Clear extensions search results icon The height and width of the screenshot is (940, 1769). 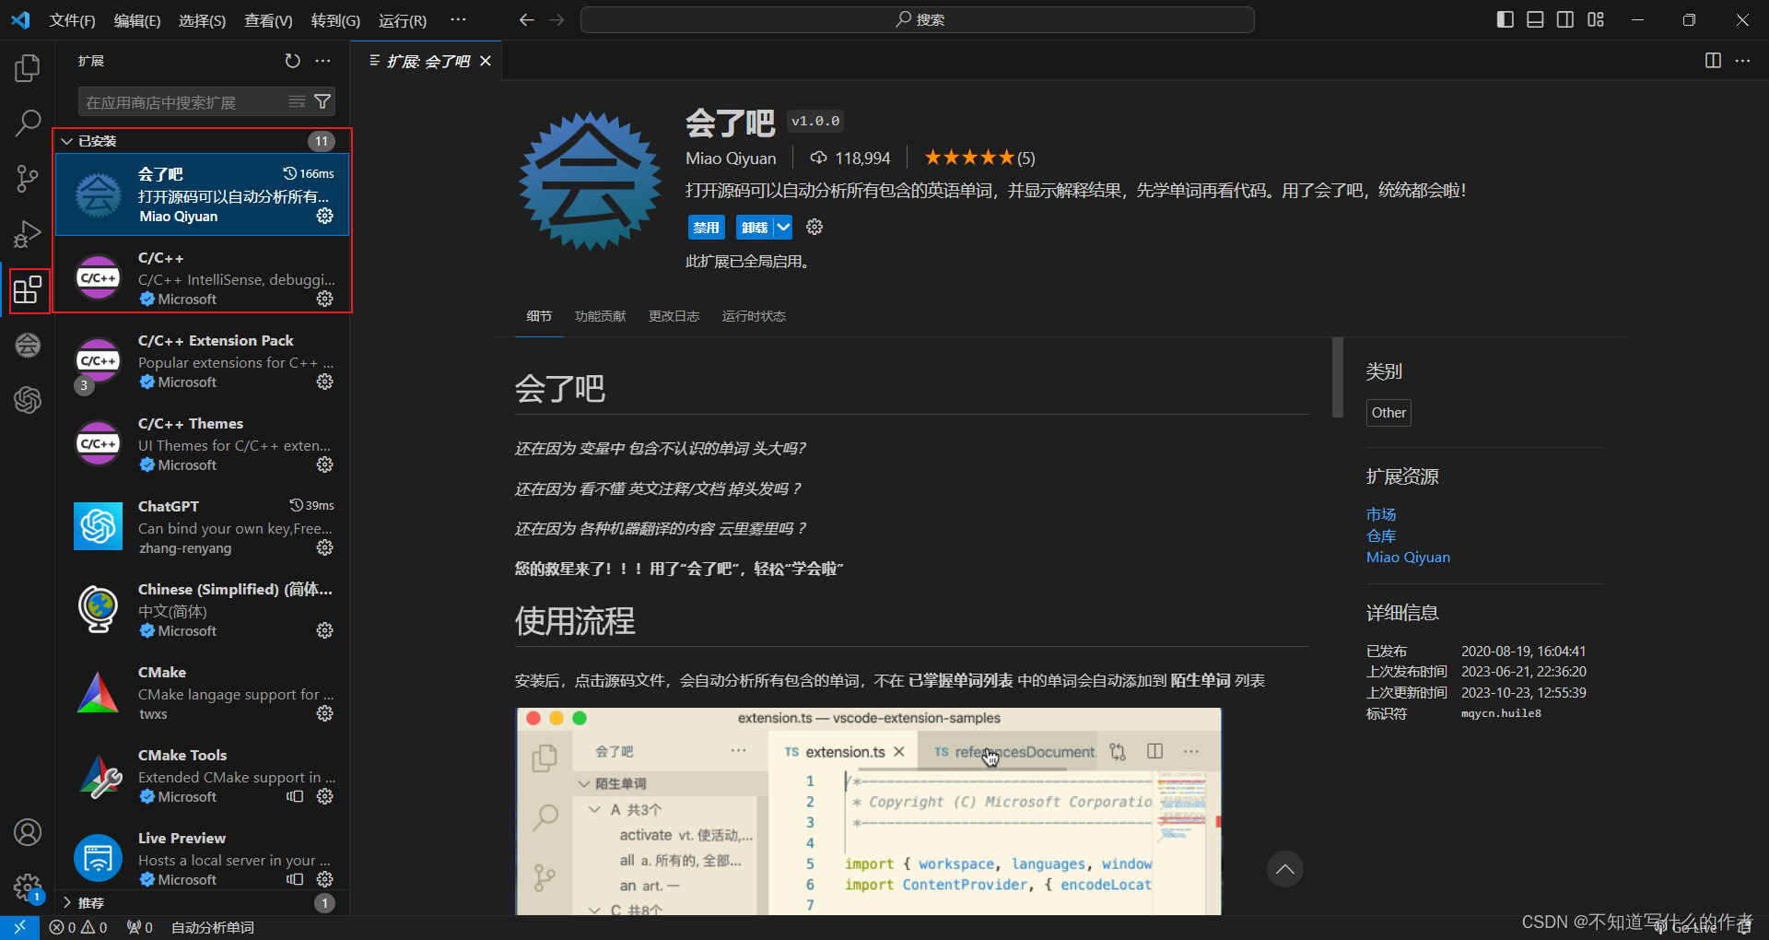click(x=297, y=101)
